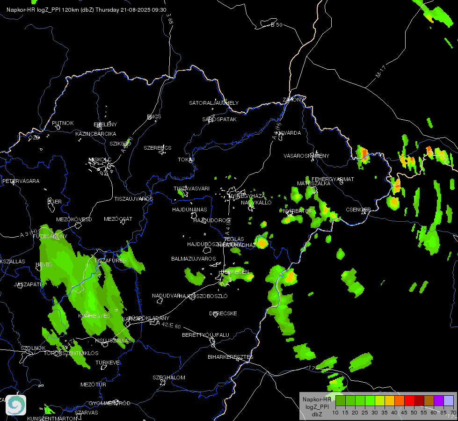Click the VASAROSNAMENY label
This screenshot has height=421, width=458.
click(306, 156)
